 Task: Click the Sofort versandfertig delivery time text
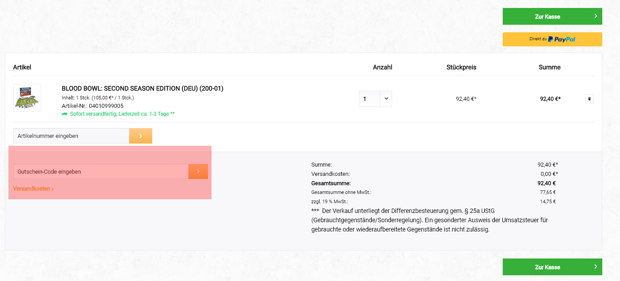pyautogui.click(x=122, y=114)
